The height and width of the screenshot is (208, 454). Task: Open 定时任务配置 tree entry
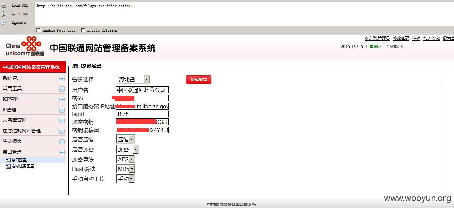23,166
